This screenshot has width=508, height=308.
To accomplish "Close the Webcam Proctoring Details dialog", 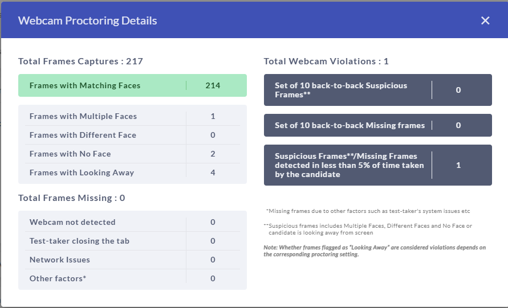I will (485, 20).
